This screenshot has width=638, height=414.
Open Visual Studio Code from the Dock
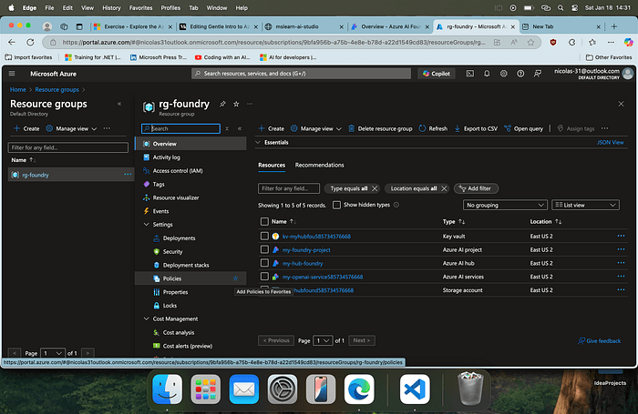coord(415,389)
